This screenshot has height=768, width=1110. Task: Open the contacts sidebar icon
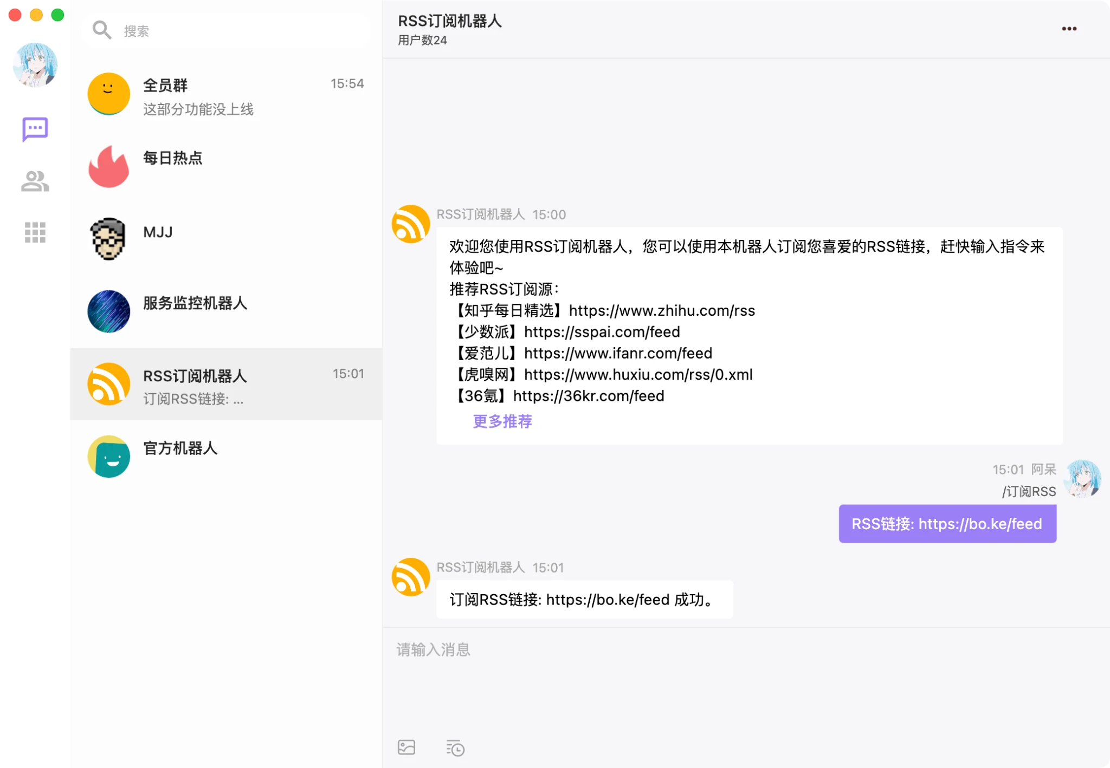(35, 181)
